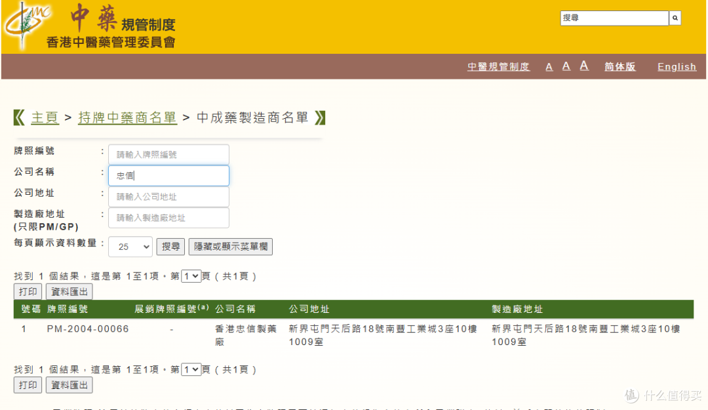Click the magnifier search icon in header

pos(675,18)
